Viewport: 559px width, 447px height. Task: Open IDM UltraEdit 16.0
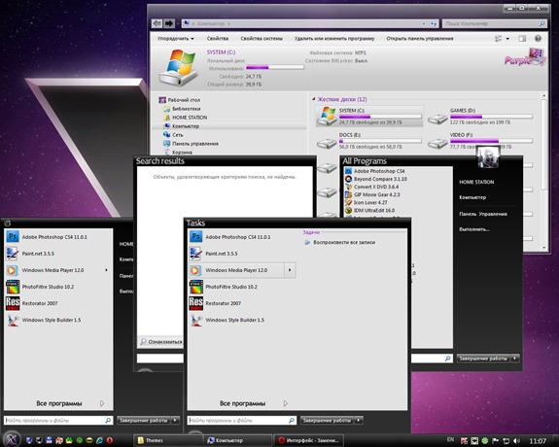coord(370,210)
